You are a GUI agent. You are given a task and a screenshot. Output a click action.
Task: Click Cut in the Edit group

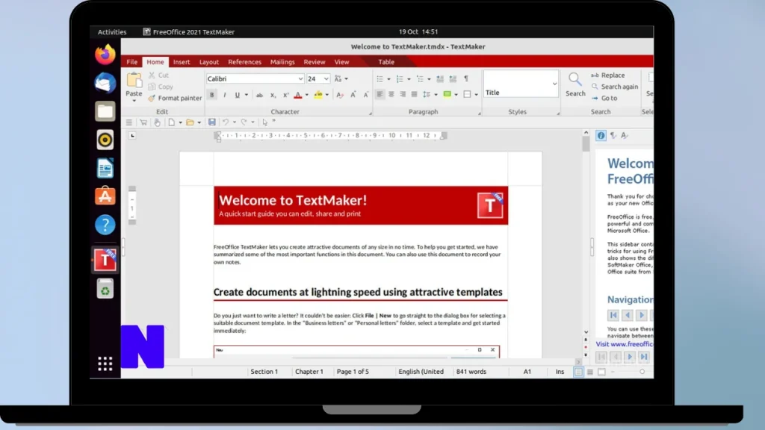[x=158, y=75]
